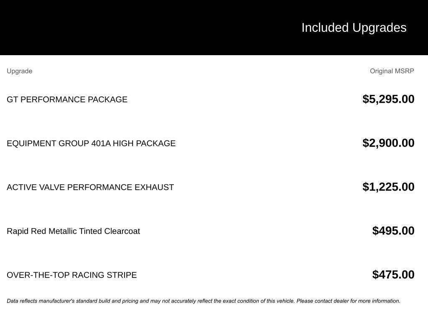The image size is (428, 321).
Task: Click the OVER-THE-TOP RACING STRIPE label
Action: click(x=71, y=275)
